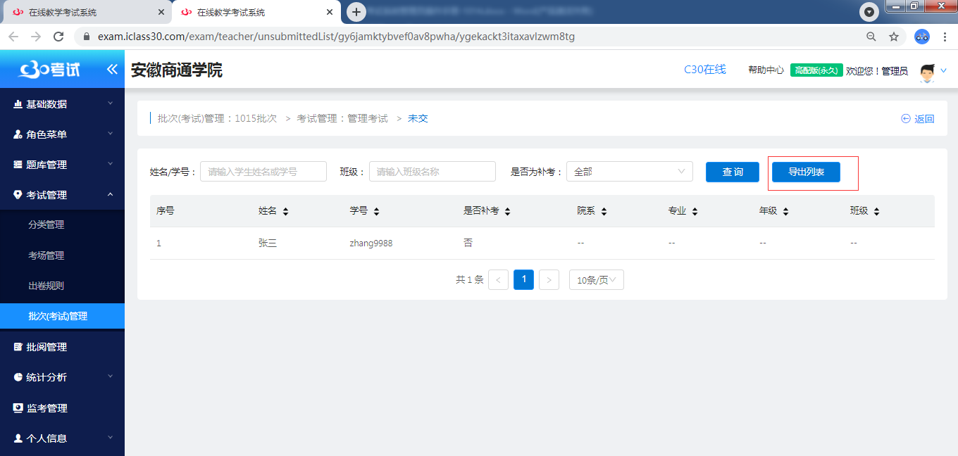Click the 导出列表 export button
The image size is (958, 456).
point(804,171)
